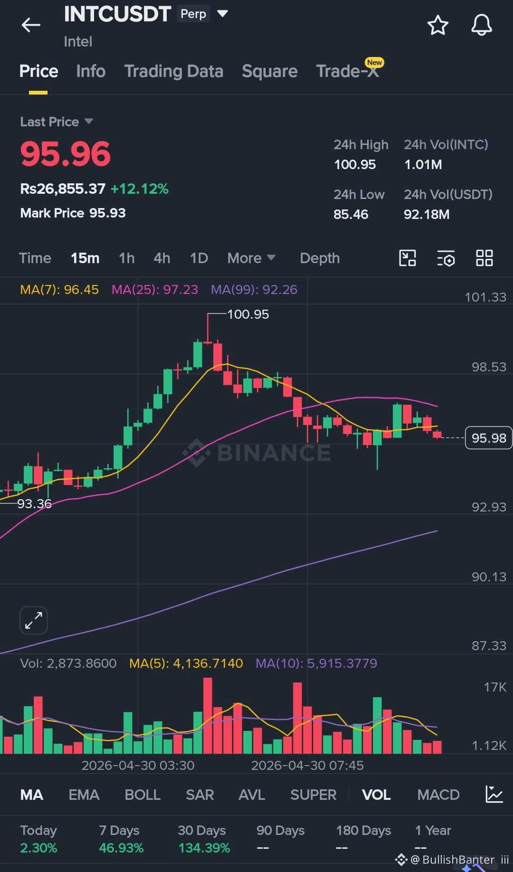The height and width of the screenshot is (872, 513).
Task: Switch to the Price tab
Action: (x=38, y=71)
